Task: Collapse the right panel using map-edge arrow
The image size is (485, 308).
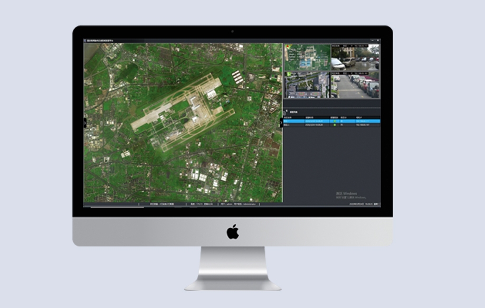Action: coord(281,122)
